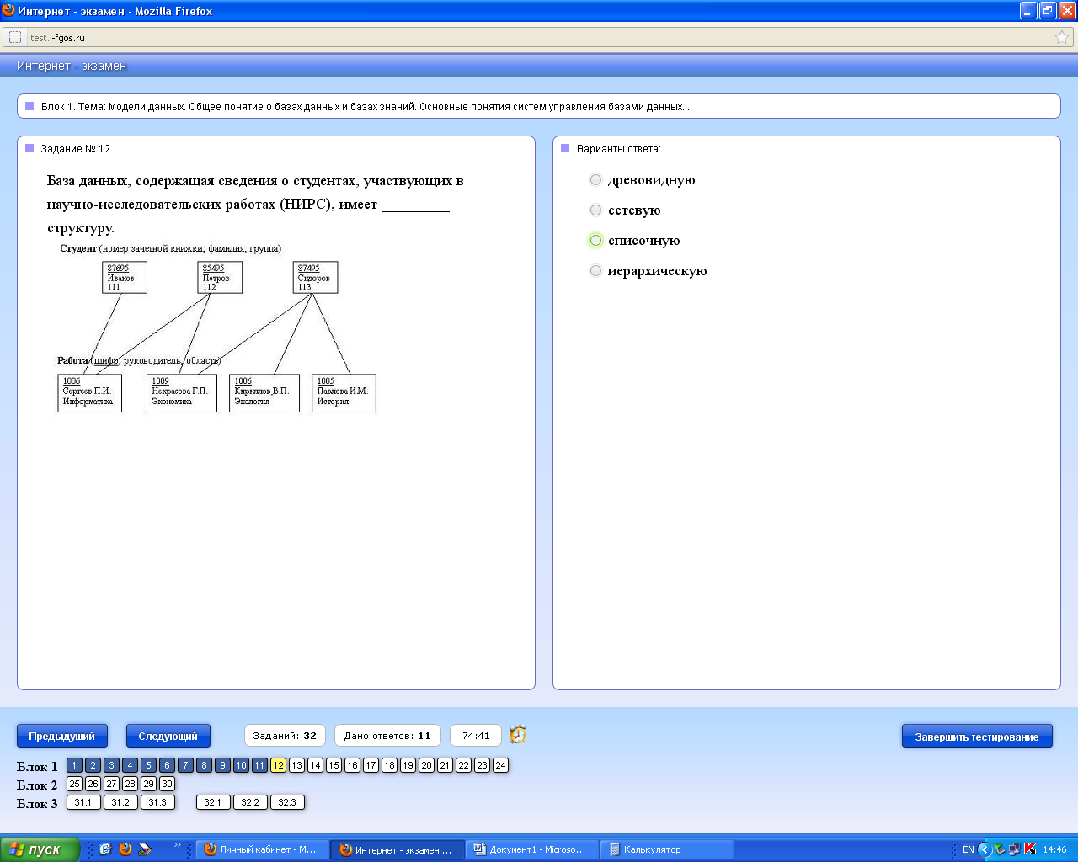Open question 25 in Блок 2

(x=74, y=784)
